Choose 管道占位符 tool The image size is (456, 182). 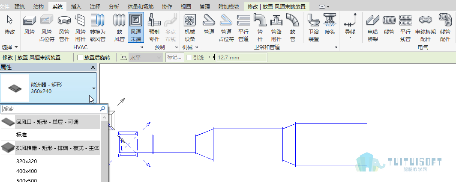click(226, 27)
